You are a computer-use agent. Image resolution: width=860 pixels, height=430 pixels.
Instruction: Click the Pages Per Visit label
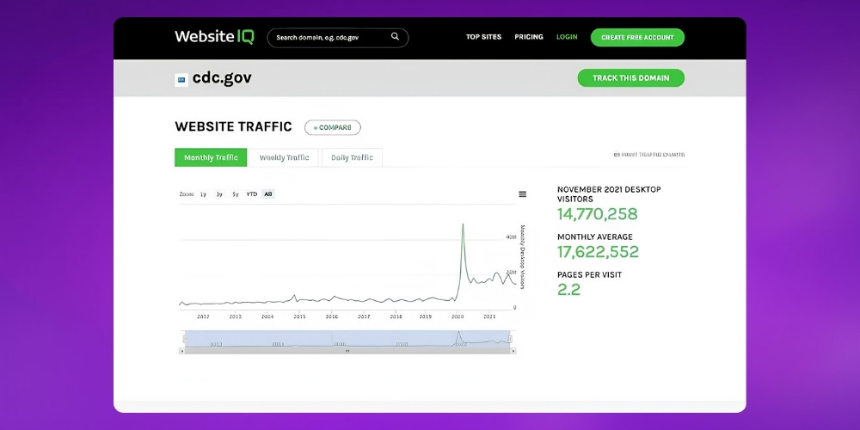[590, 275]
